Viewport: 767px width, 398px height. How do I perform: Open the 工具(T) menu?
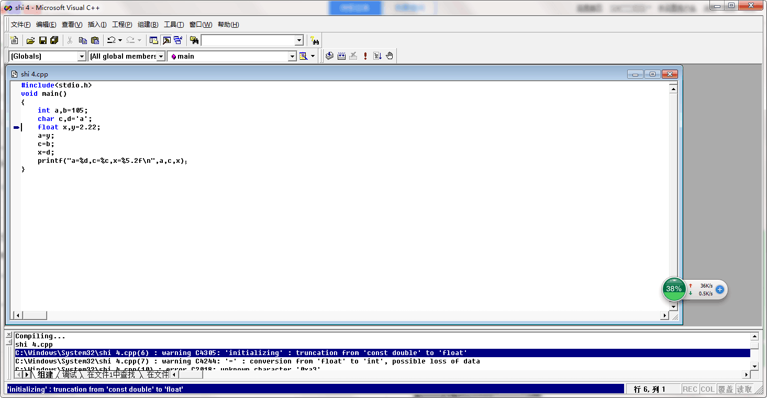point(174,25)
